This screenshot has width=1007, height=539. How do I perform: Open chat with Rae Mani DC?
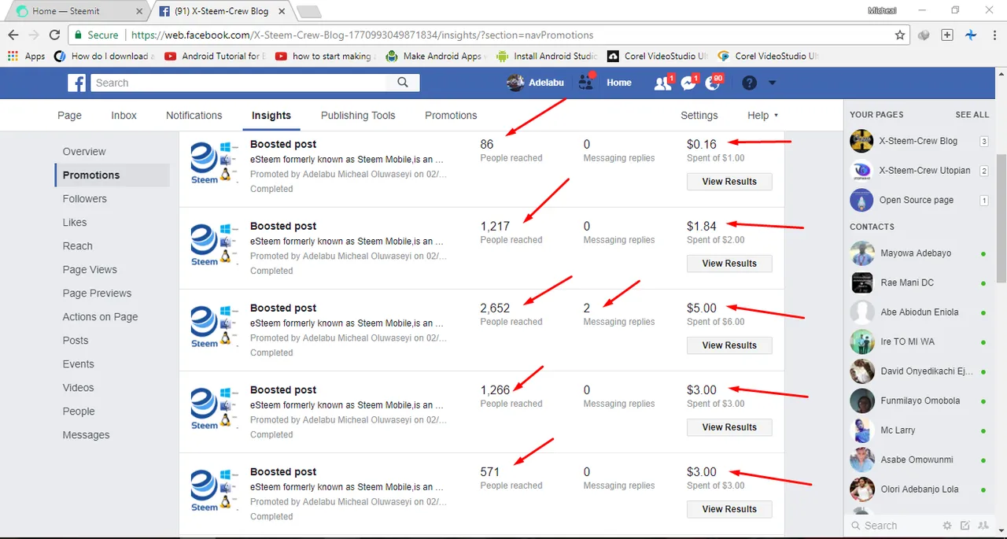(919, 282)
